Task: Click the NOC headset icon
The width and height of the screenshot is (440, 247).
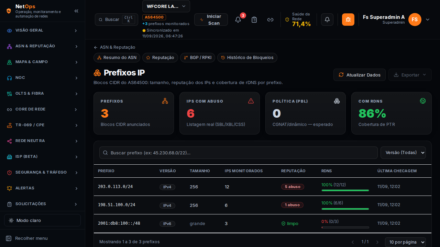Action: [10, 78]
